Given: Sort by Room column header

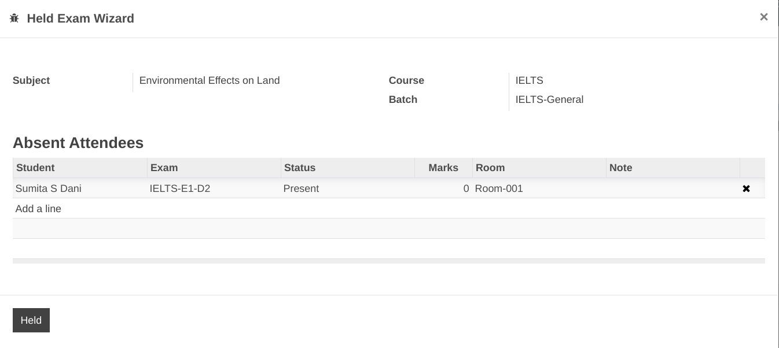Looking at the screenshot, I should point(539,168).
